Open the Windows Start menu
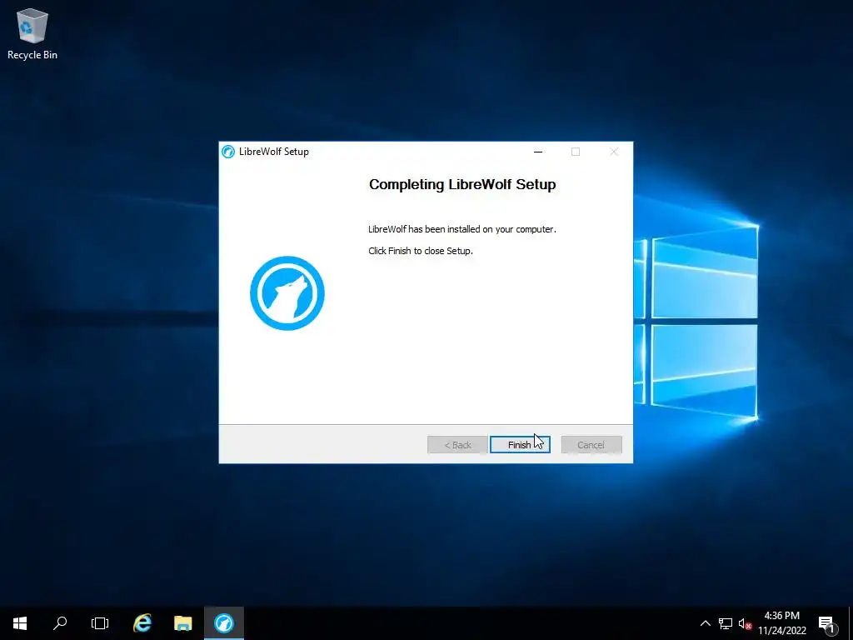853x640 pixels. 20,623
